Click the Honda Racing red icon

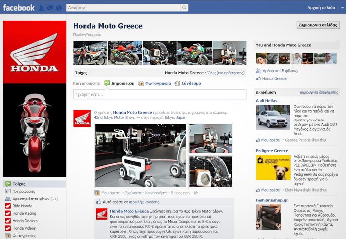(8, 213)
